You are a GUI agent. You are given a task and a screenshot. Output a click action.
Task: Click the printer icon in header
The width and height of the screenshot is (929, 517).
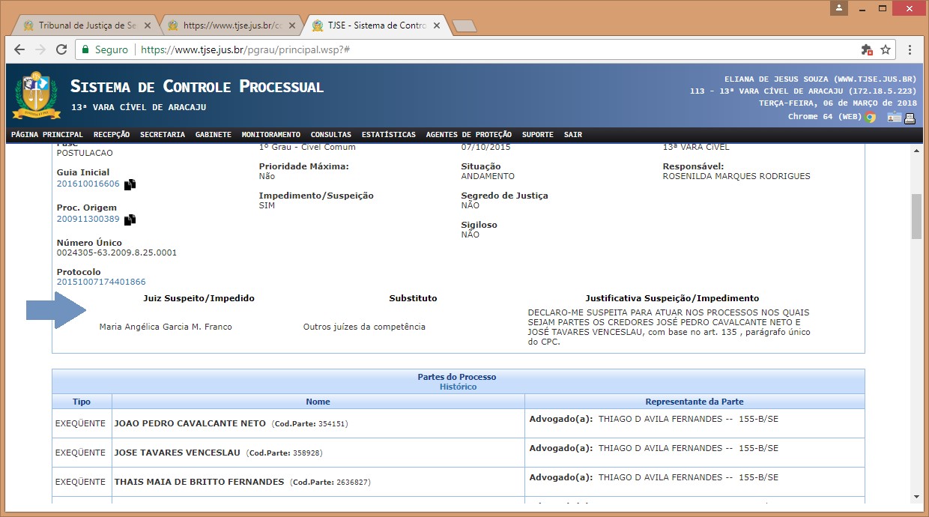click(910, 117)
